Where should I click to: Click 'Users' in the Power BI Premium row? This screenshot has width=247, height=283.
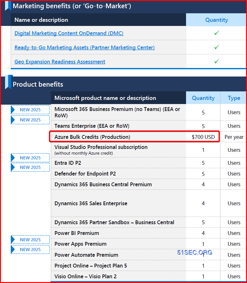(x=234, y=233)
